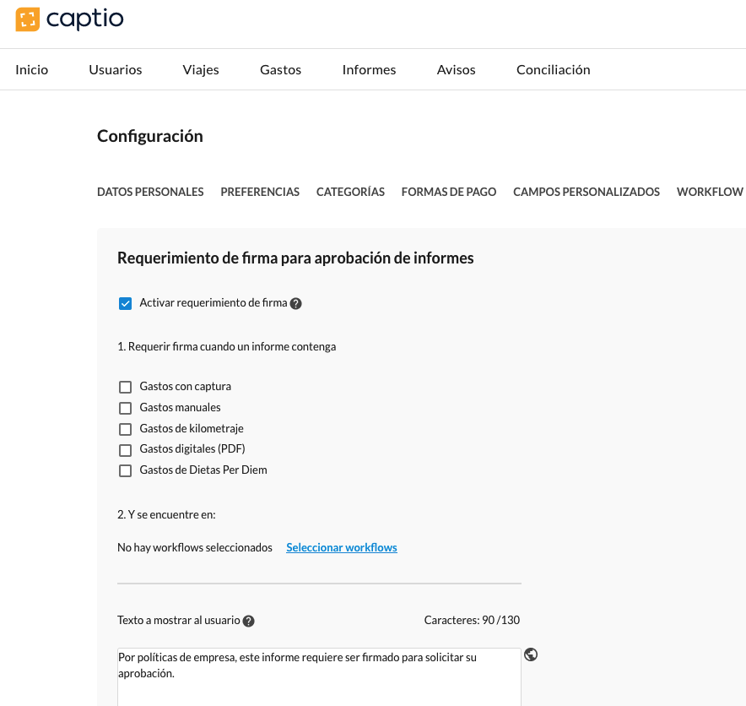This screenshot has height=706, width=746.
Task: Click the language globe icon beside the text box
Action: [531, 654]
